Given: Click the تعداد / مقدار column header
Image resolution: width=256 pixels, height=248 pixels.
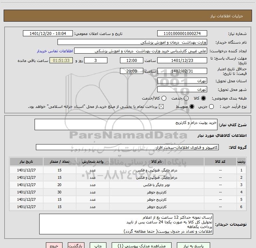Looking at the screenshot, I should tap(60, 161).
